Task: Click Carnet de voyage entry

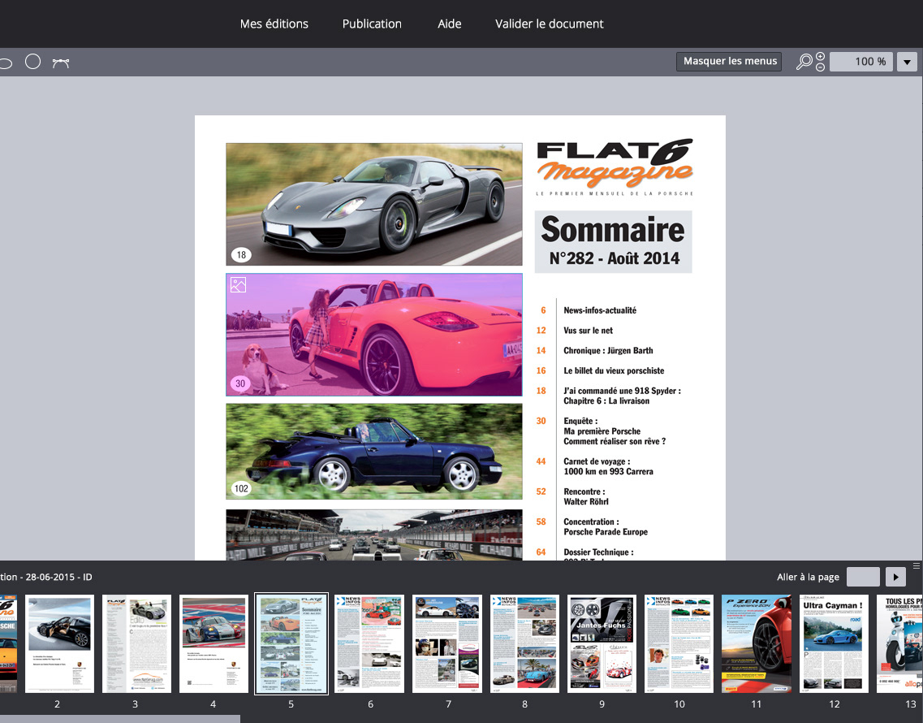Action: pos(609,466)
